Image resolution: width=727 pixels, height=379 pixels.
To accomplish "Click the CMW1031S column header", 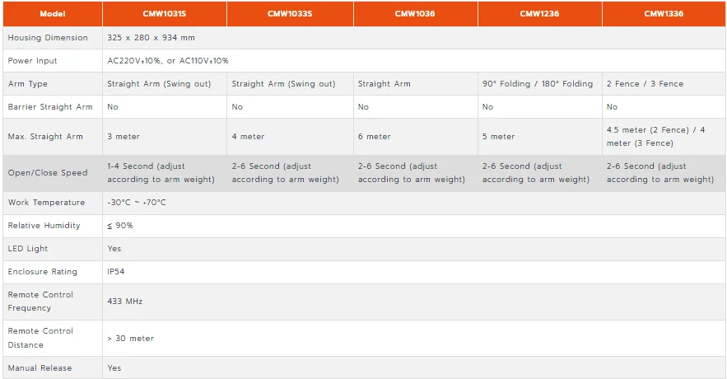I will tap(165, 13).
